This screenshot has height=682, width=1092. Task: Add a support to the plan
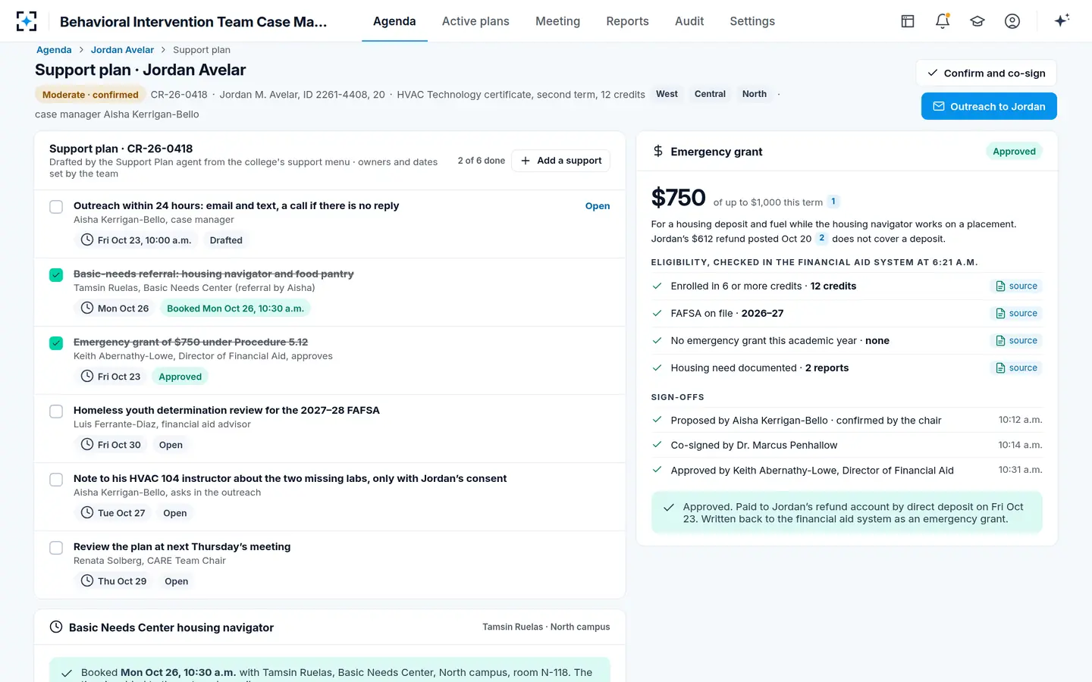coord(560,161)
